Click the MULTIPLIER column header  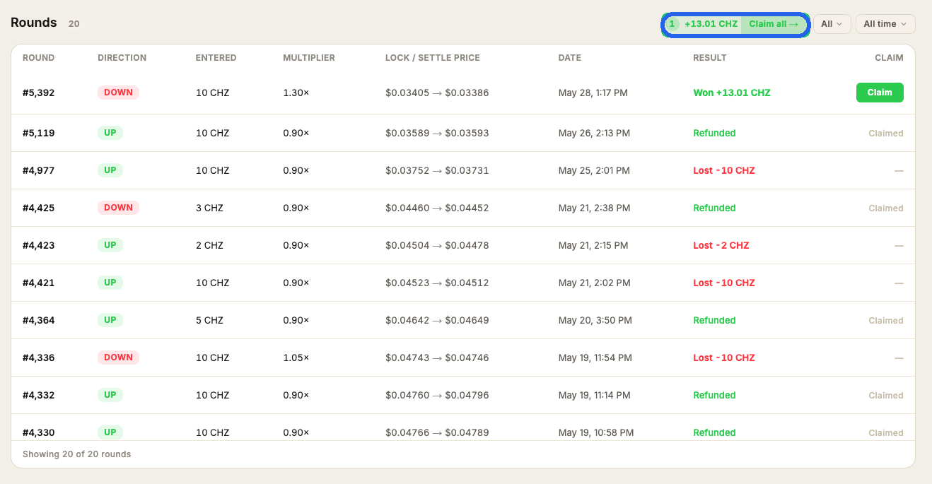click(309, 58)
